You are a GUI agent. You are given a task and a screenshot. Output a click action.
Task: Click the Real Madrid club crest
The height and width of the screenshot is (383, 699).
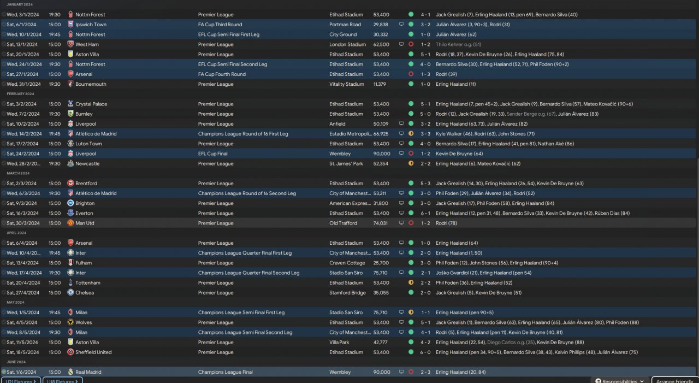click(x=70, y=372)
